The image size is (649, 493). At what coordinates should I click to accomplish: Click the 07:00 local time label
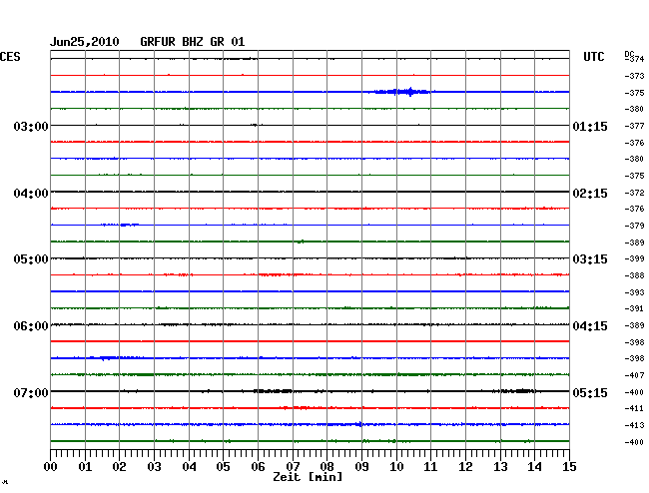[x=31, y=392]
